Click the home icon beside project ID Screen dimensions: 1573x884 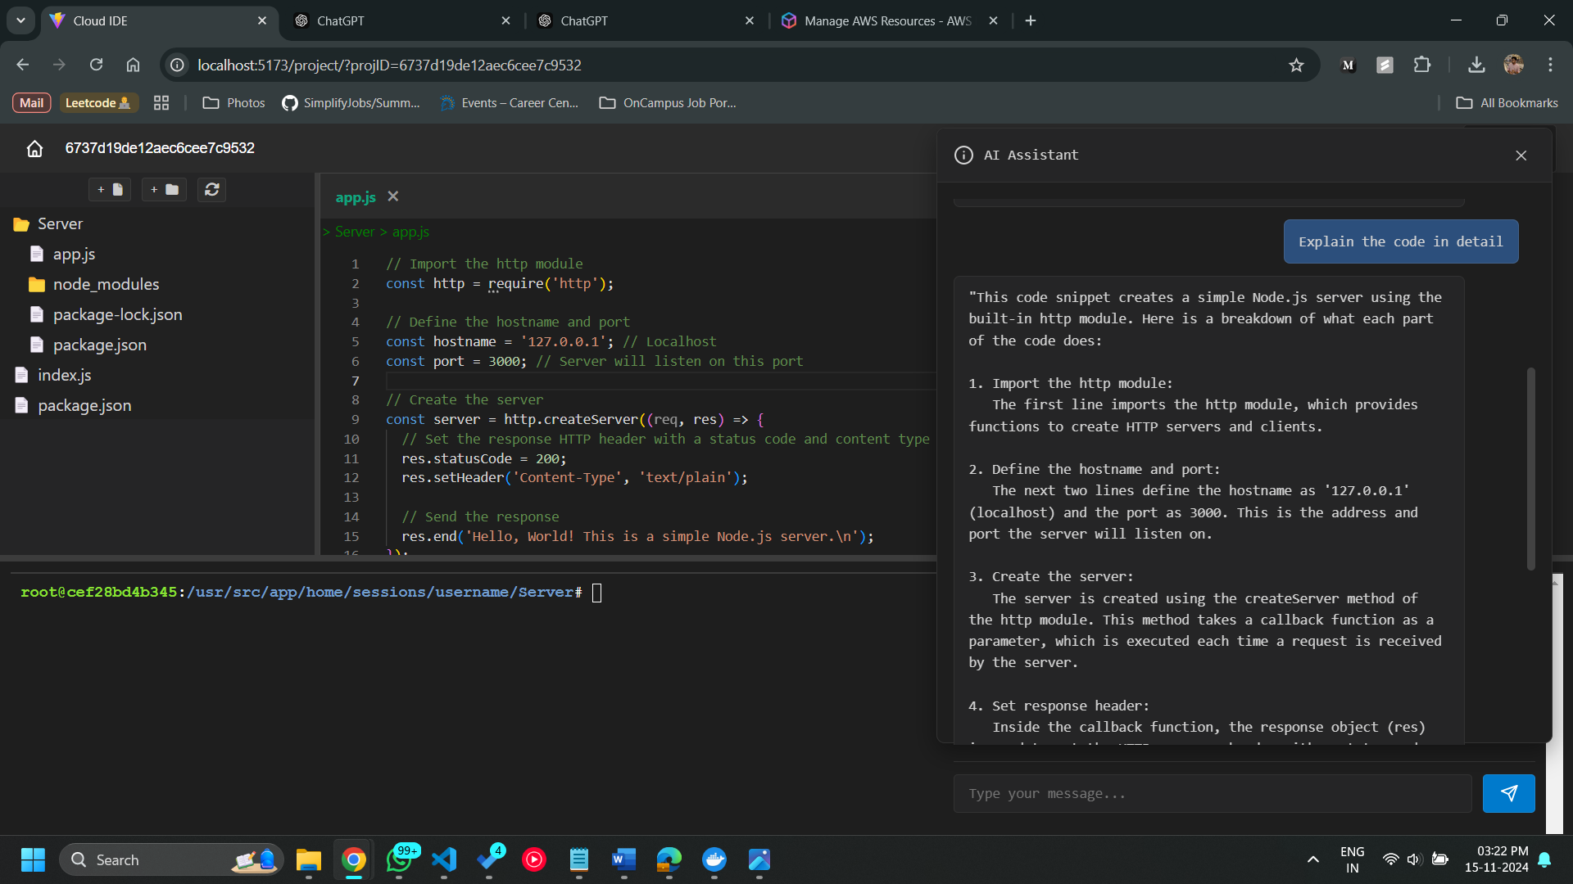pyautogui.click(x=34, y=148)
